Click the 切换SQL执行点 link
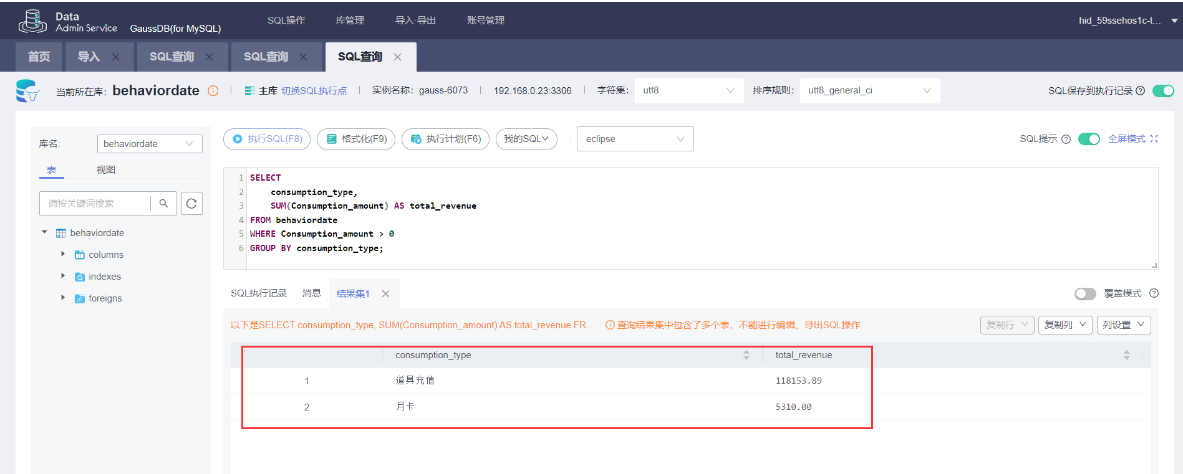The image size is (1183, 474). coord(314,91)
